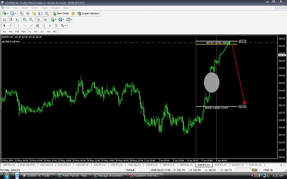Open the Charts menu
The width and height of the screenshot is (287, 179).
click(x=34, y=8)
